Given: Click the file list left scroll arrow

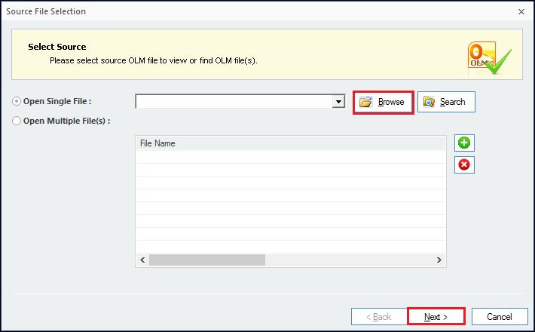Looking at the screenshot, I should pyautogui.click(x=142, y=260).
